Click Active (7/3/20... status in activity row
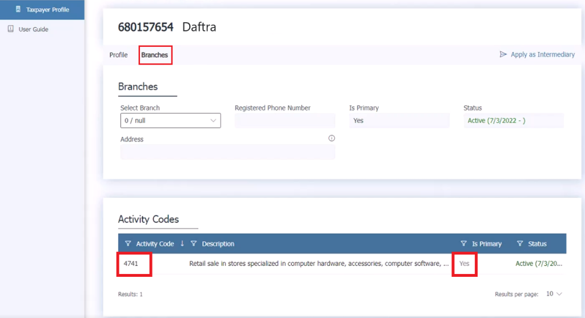This screenshot has height=318, width=585. [x=539, y=264]
